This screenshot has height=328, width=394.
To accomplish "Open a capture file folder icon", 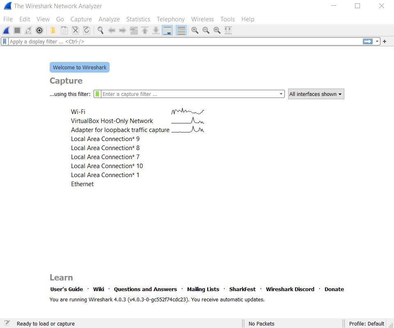I will pos(53,30).
